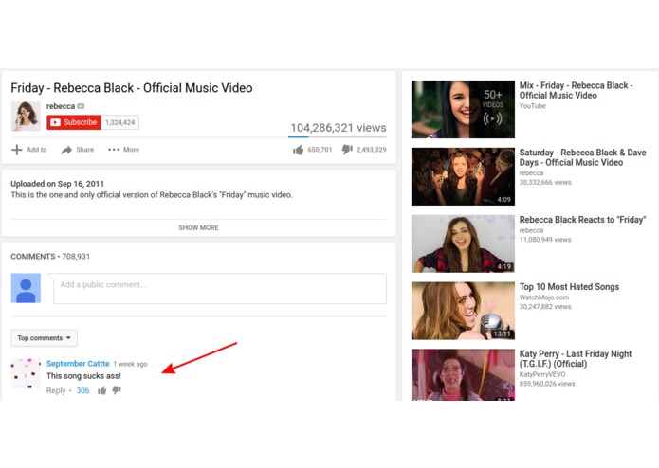Open Rebecca Black Reacts to Friday thumbnail

(x=463, y=243)
